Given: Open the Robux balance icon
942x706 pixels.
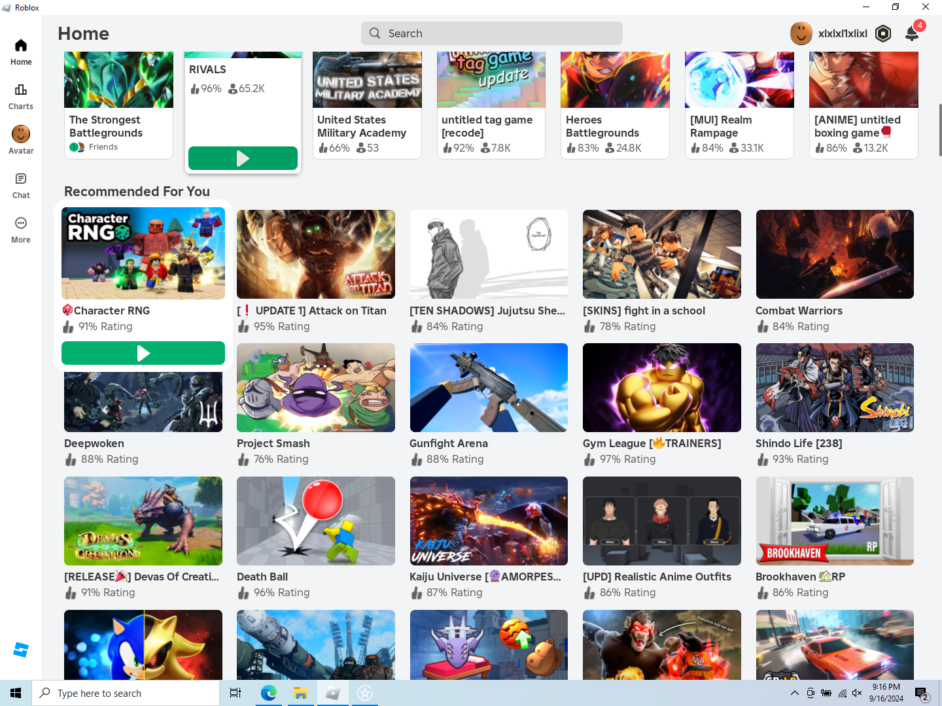Looking at the screenshot, I should (x=883, y=33).
